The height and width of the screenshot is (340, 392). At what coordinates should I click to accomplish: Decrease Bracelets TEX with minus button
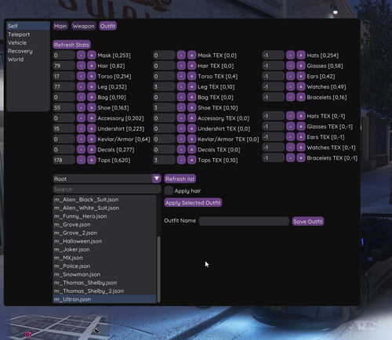point(290,157)
